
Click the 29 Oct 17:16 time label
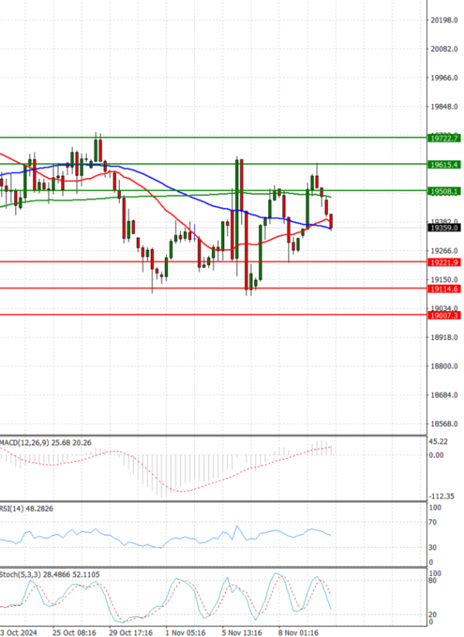coord(131,633)
